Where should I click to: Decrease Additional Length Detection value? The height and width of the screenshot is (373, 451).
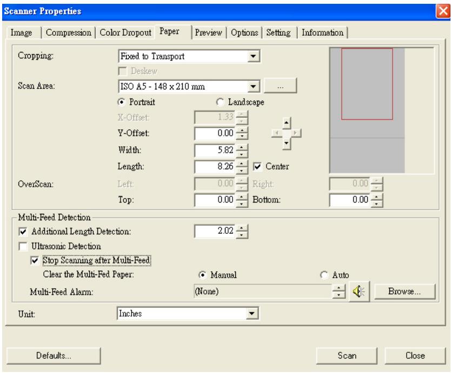point(242,234)
